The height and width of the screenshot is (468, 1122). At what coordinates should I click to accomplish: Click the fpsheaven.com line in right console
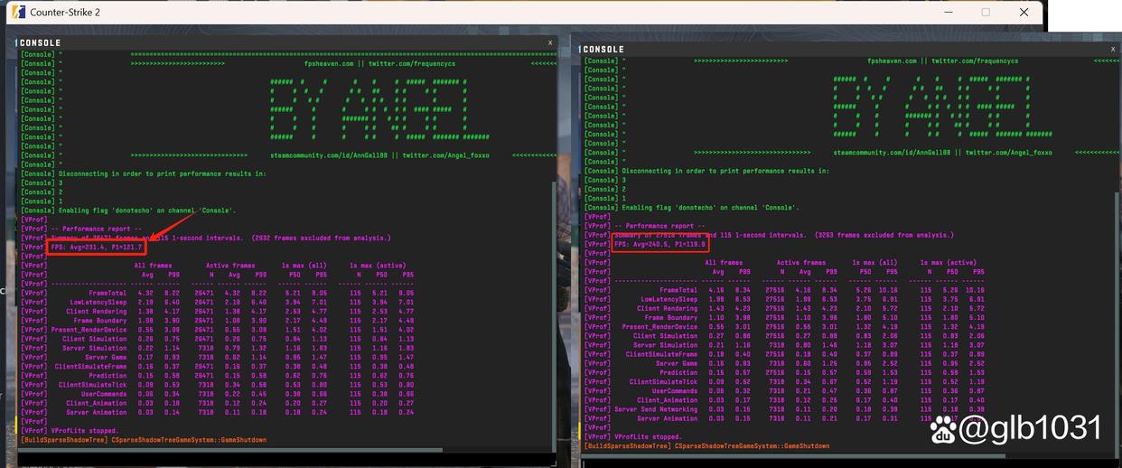point(942,61)
